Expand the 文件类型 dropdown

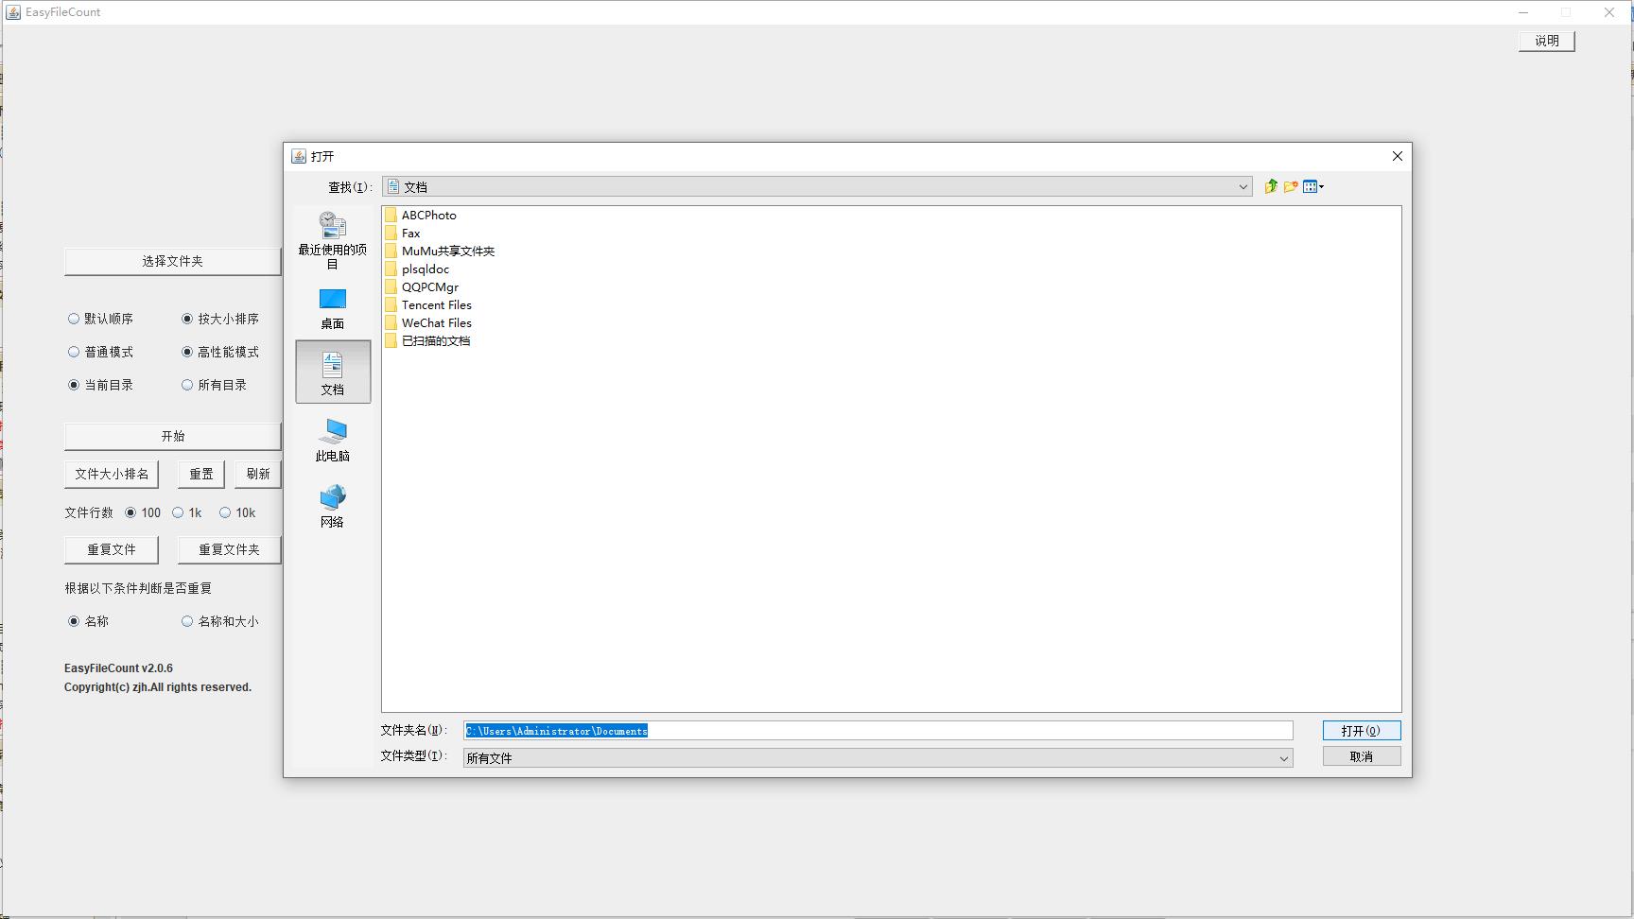point(1283,758)
